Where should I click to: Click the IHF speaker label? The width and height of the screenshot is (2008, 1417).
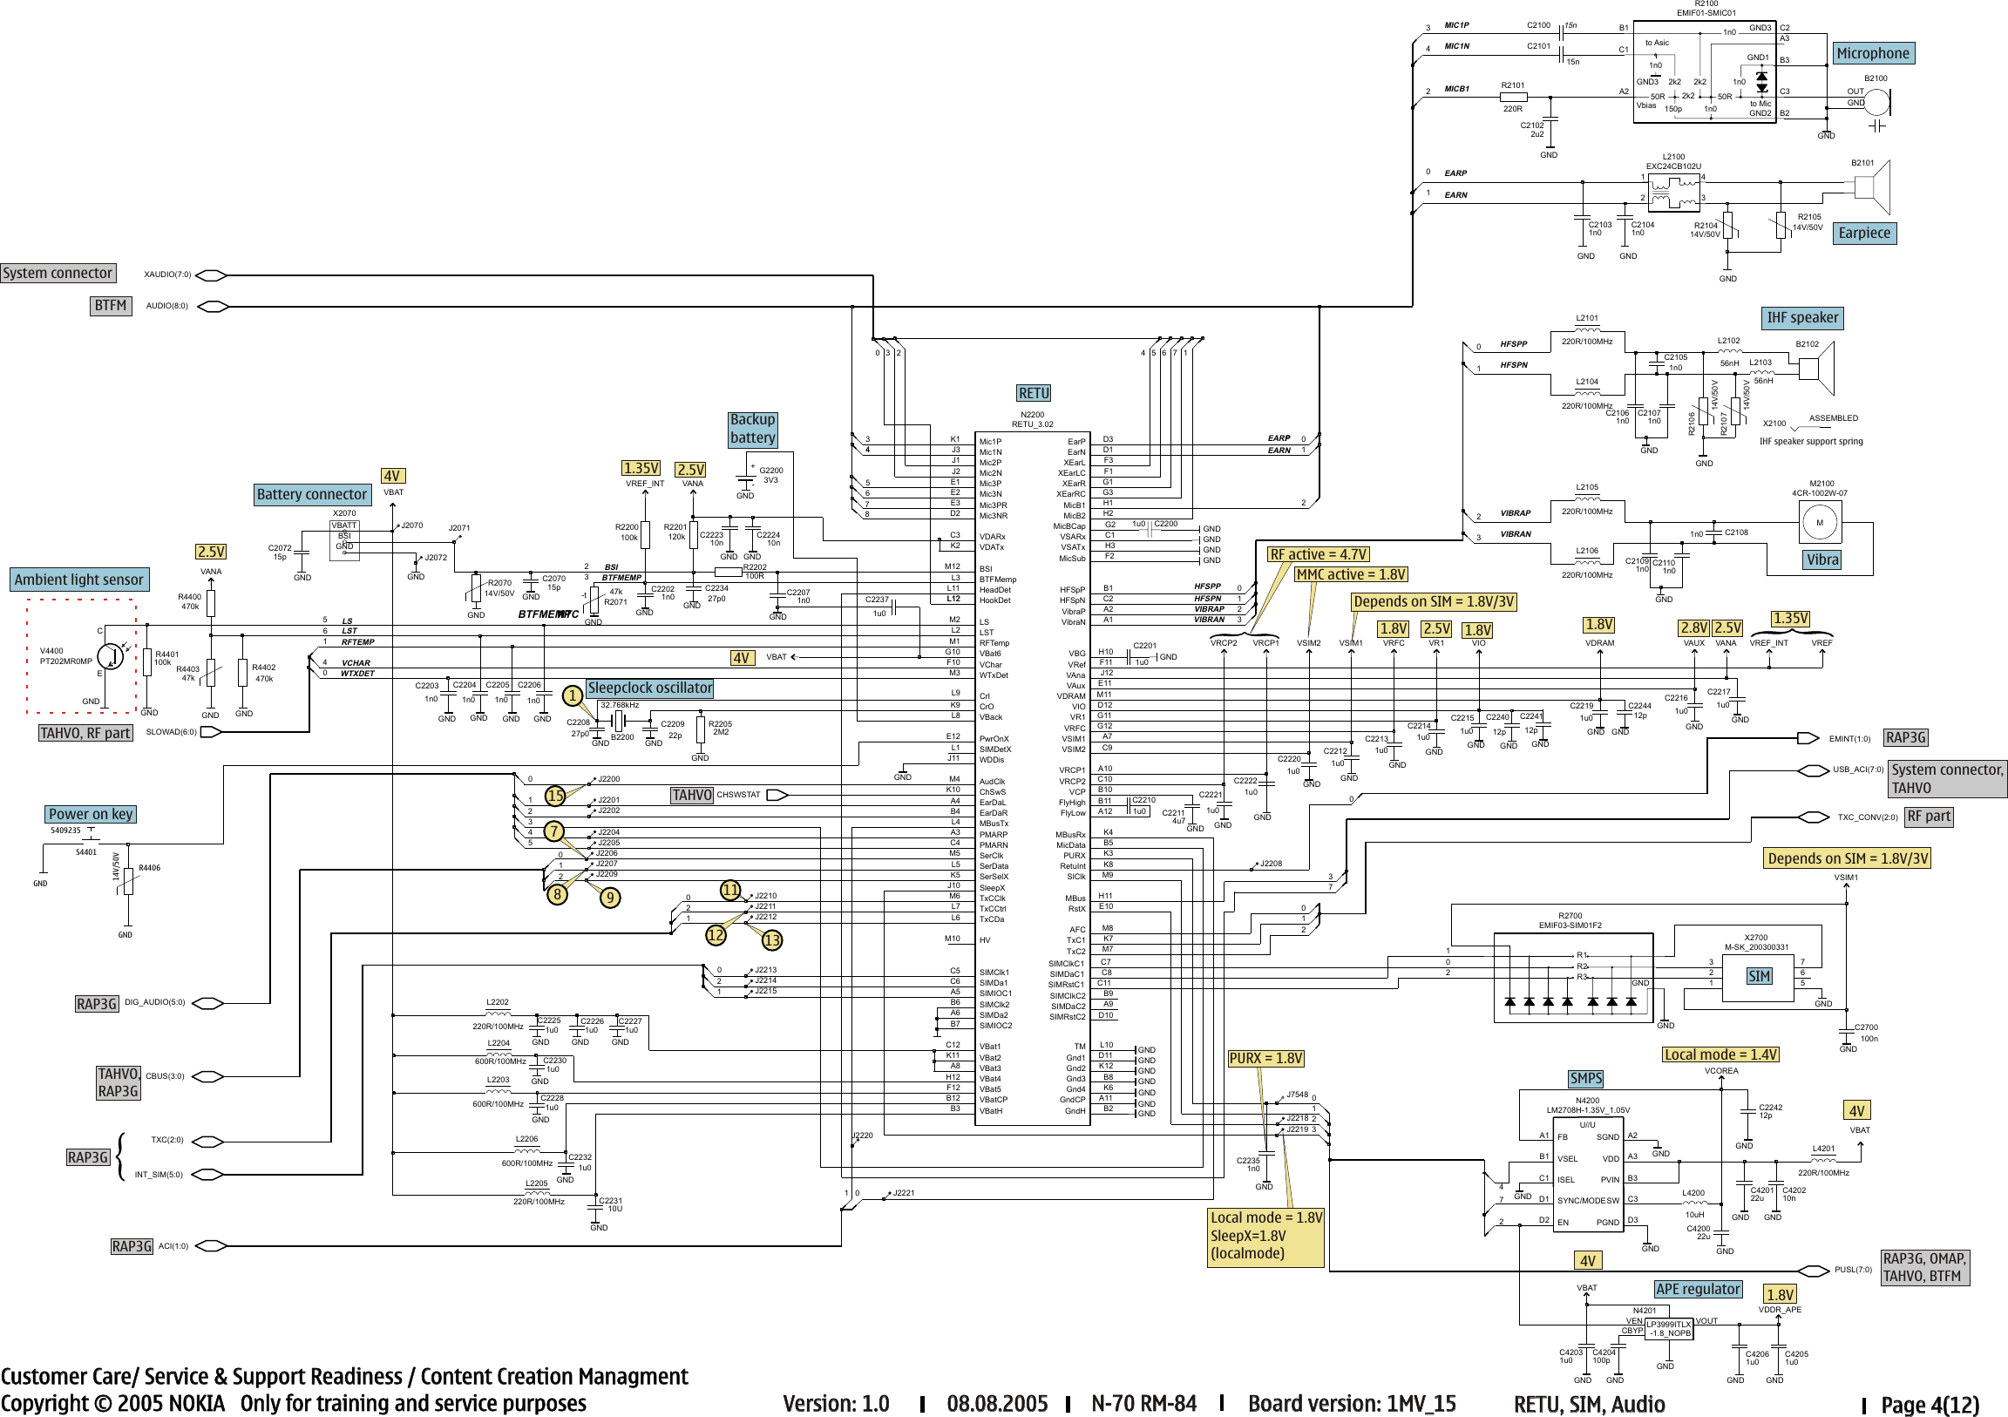point(1801,317)
